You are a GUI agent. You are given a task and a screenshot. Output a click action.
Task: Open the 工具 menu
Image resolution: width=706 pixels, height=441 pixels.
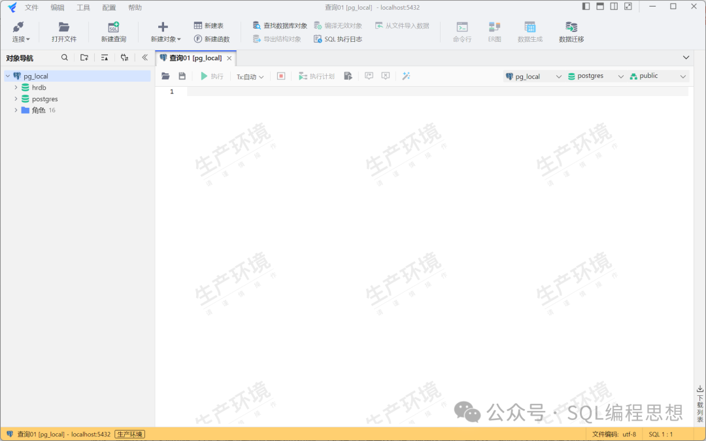coord(83,7)
